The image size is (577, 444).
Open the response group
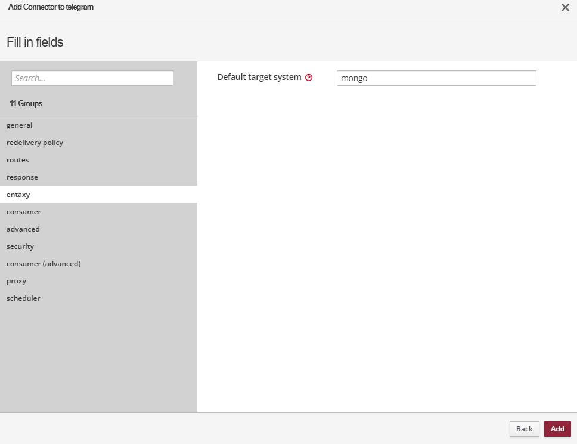[x=22, y=177]
